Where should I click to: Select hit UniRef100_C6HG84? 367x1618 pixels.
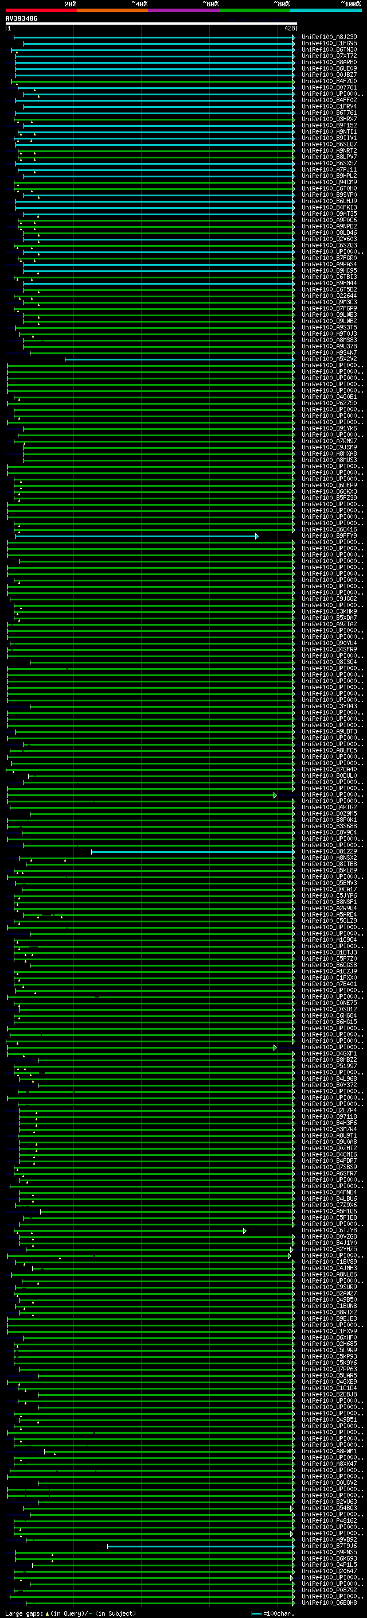pos(329,1016)
